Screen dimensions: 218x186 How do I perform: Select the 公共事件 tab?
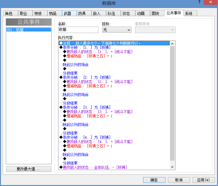pos(174,13)
